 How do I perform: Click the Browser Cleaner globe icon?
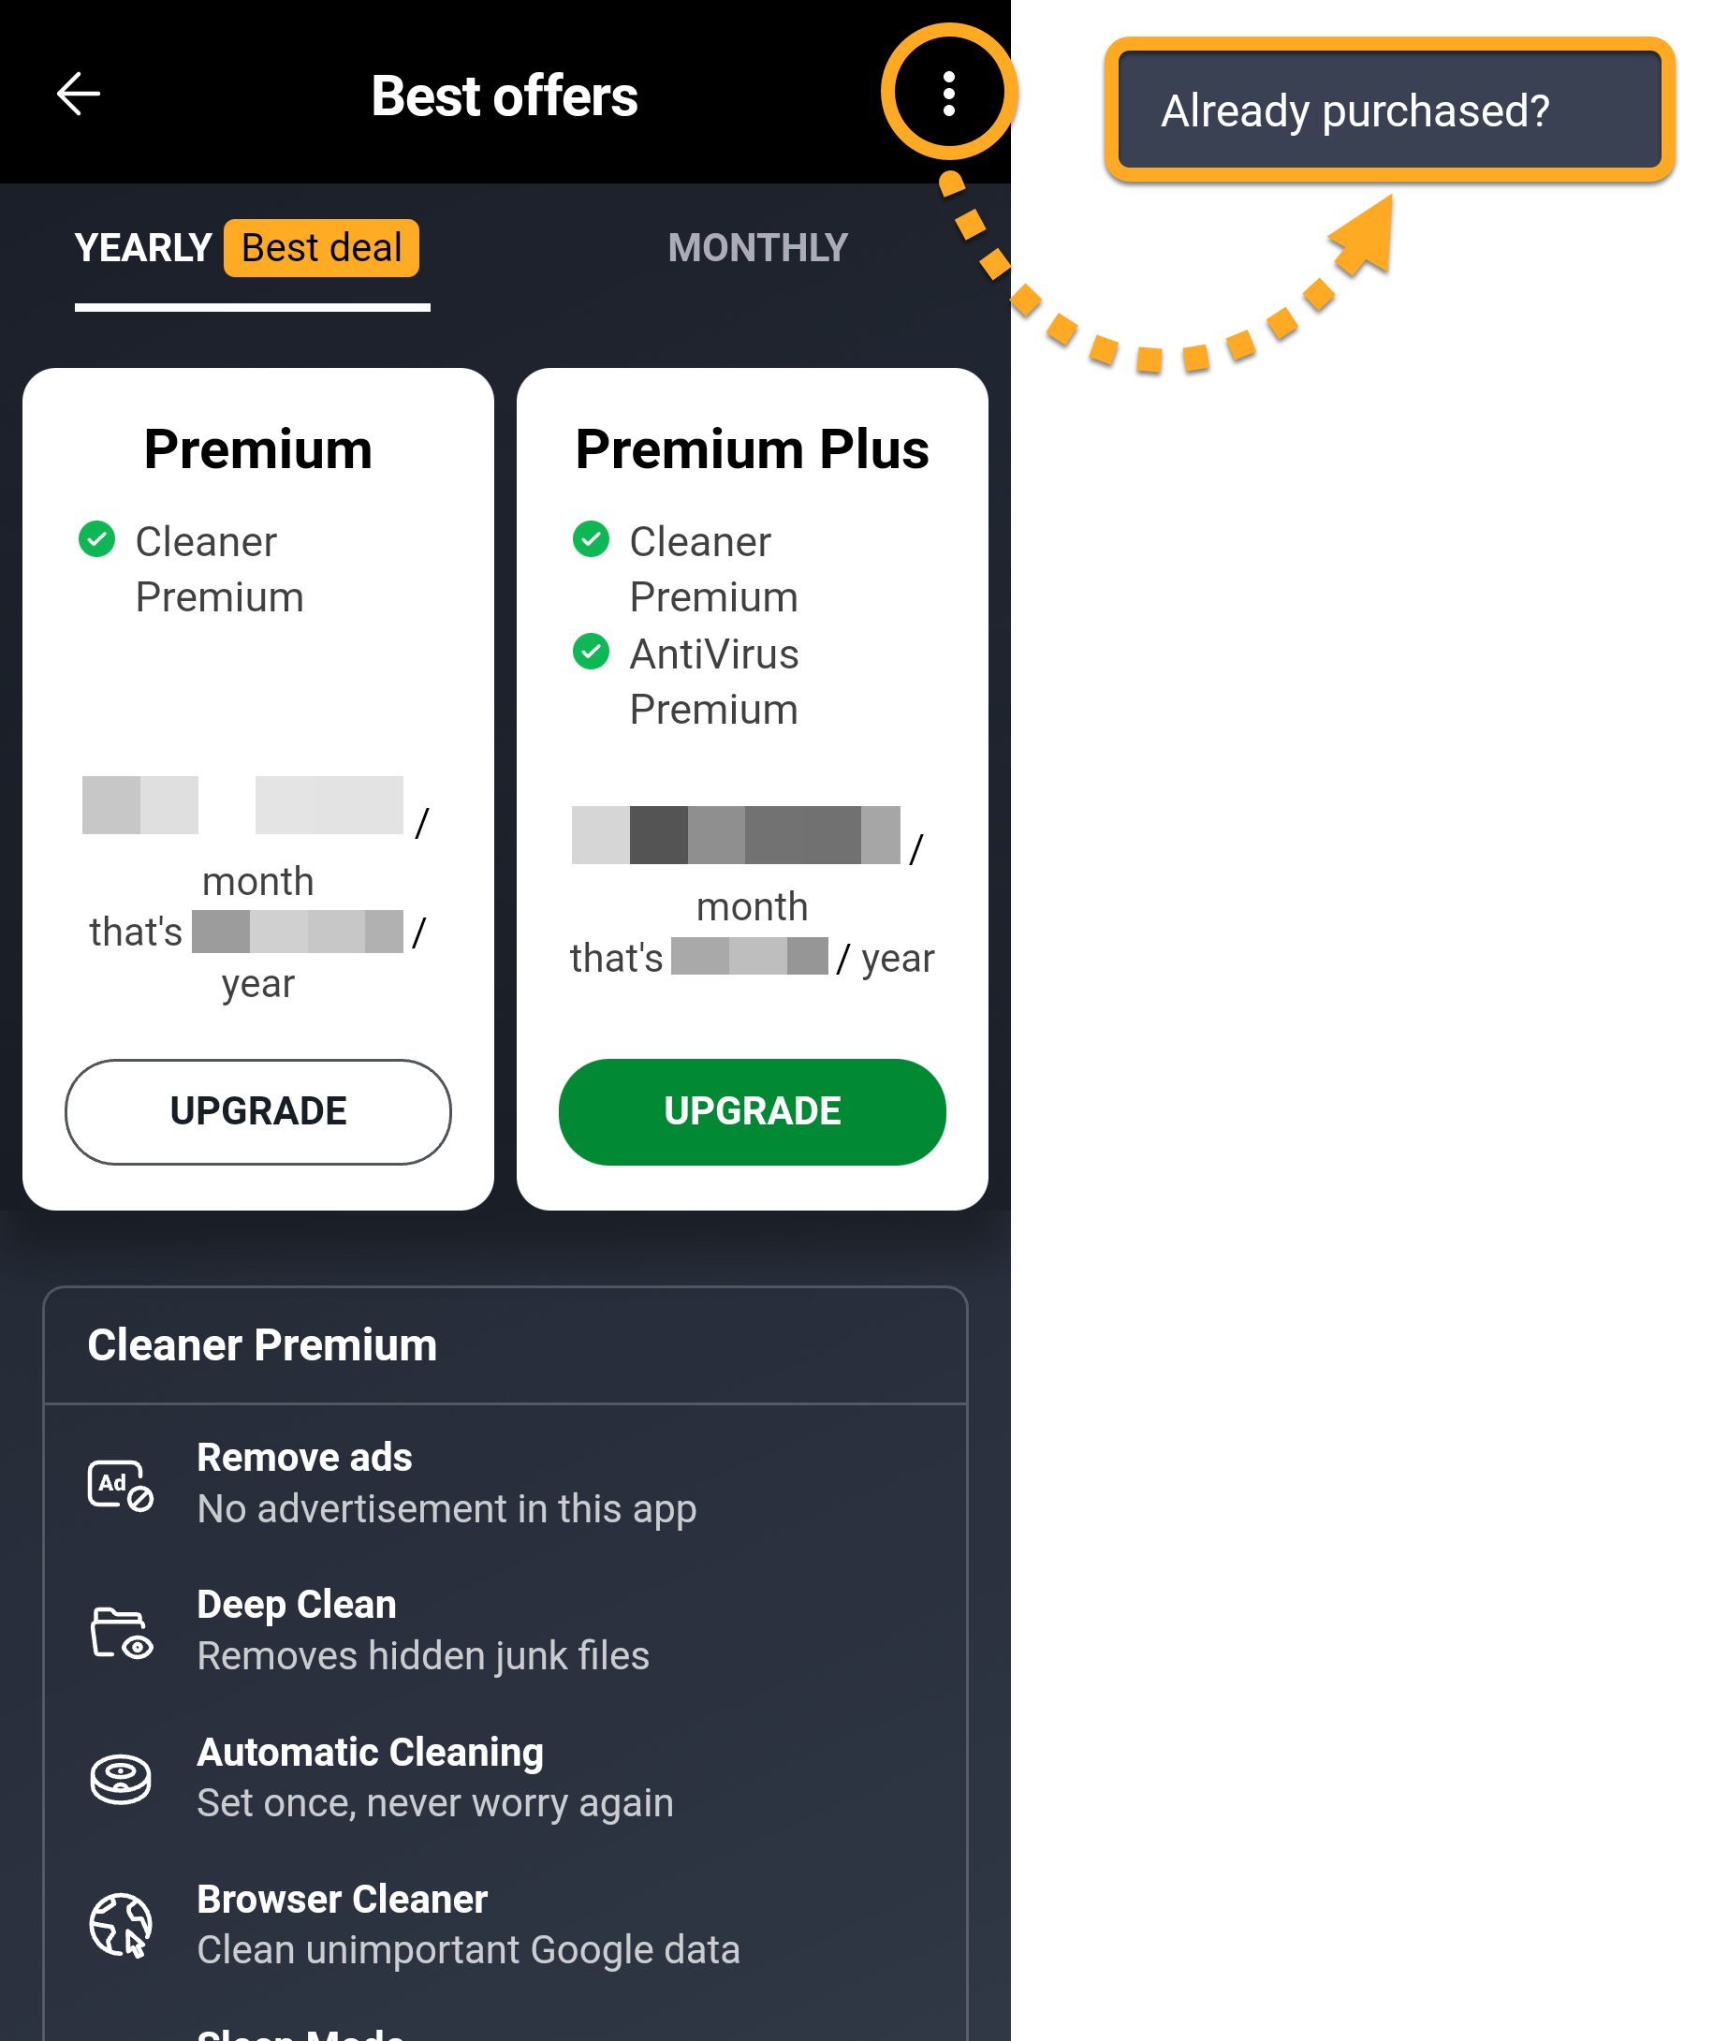121,1924
